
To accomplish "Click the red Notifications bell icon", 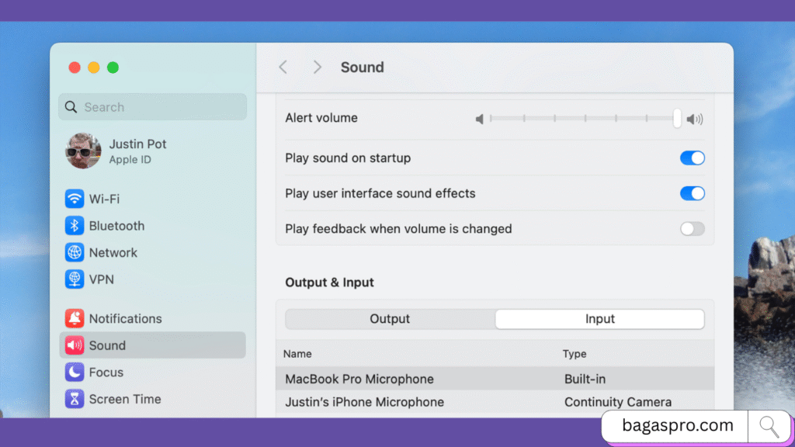I will (75, 319).
